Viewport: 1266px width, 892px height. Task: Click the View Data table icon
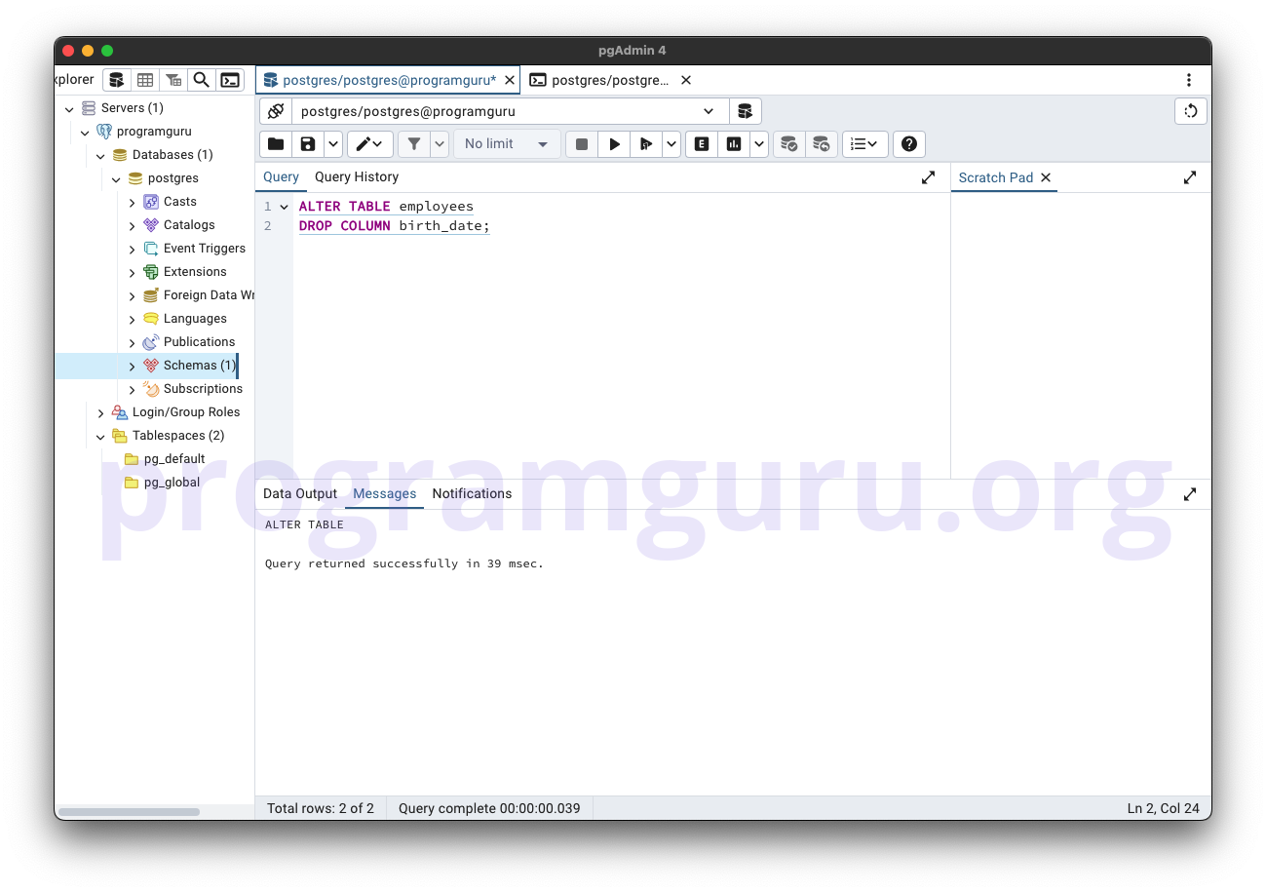(144, 80)
